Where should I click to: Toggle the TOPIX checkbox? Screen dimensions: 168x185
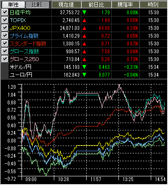pyautogui.click(x=5, y=20)
